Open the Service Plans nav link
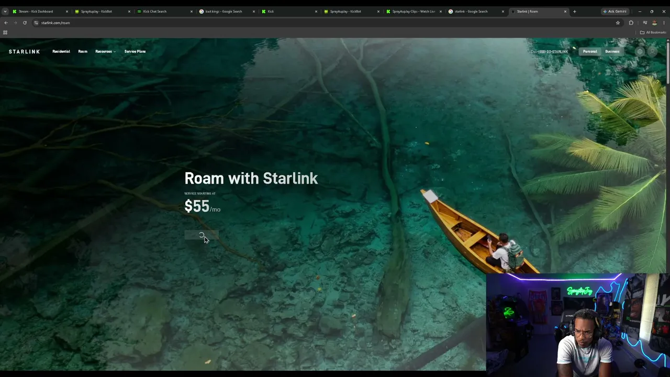The width and height of the screenshot is (670, 377). [135, 51]
